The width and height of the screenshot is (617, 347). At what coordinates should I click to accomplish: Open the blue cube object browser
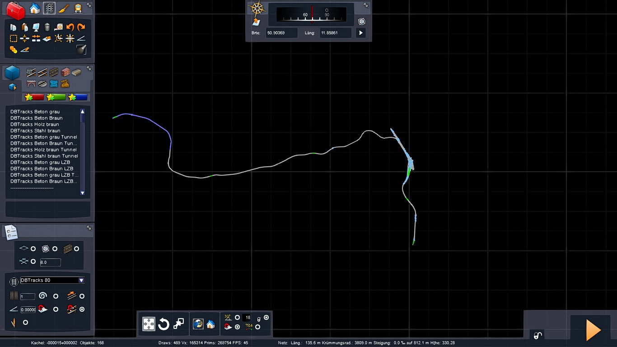(12, 72)
